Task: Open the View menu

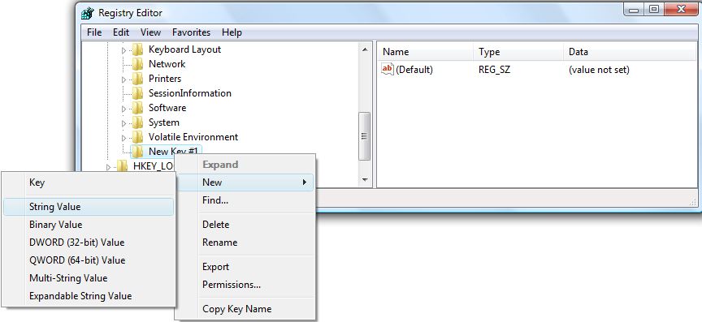Action: click(x=150, y=32)
